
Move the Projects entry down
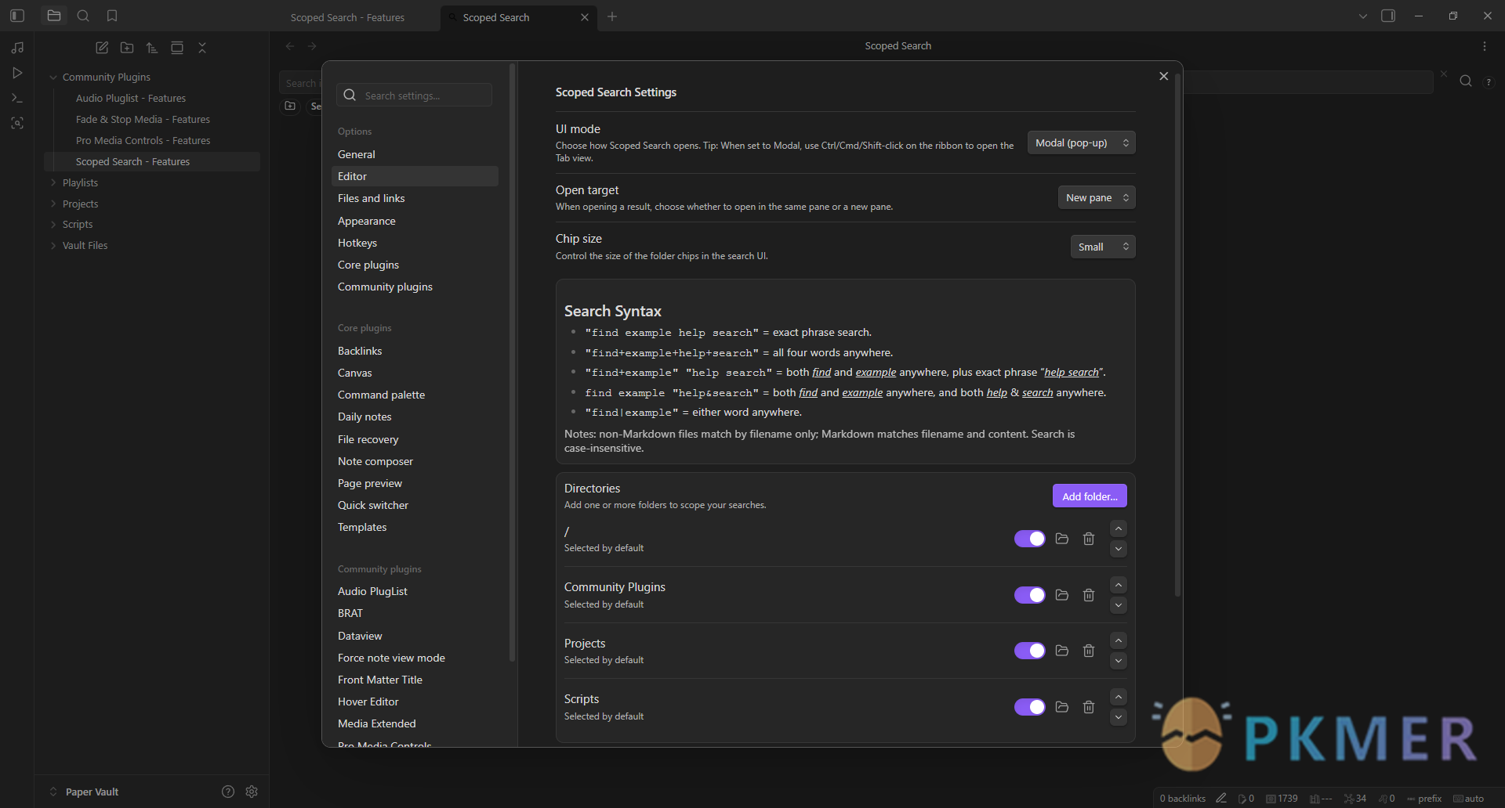1119,661
